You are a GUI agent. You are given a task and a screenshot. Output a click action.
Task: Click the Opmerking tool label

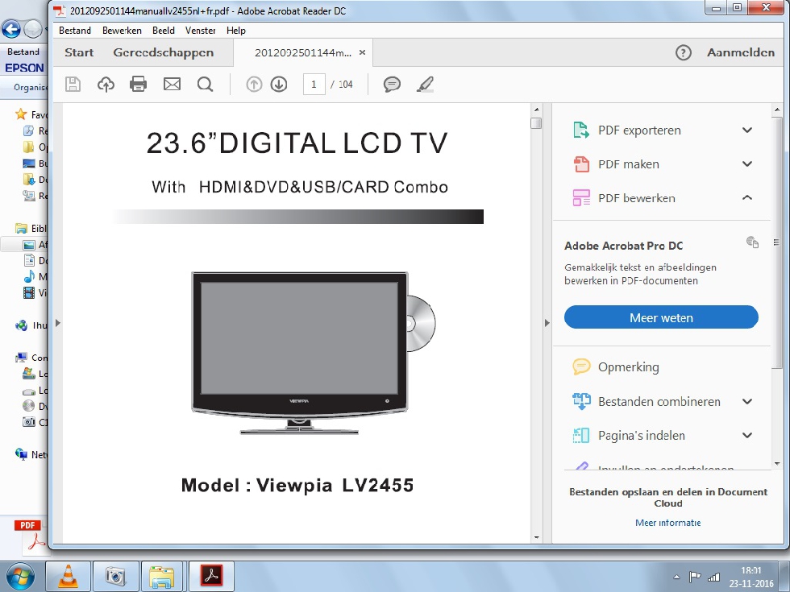(628, 367)
